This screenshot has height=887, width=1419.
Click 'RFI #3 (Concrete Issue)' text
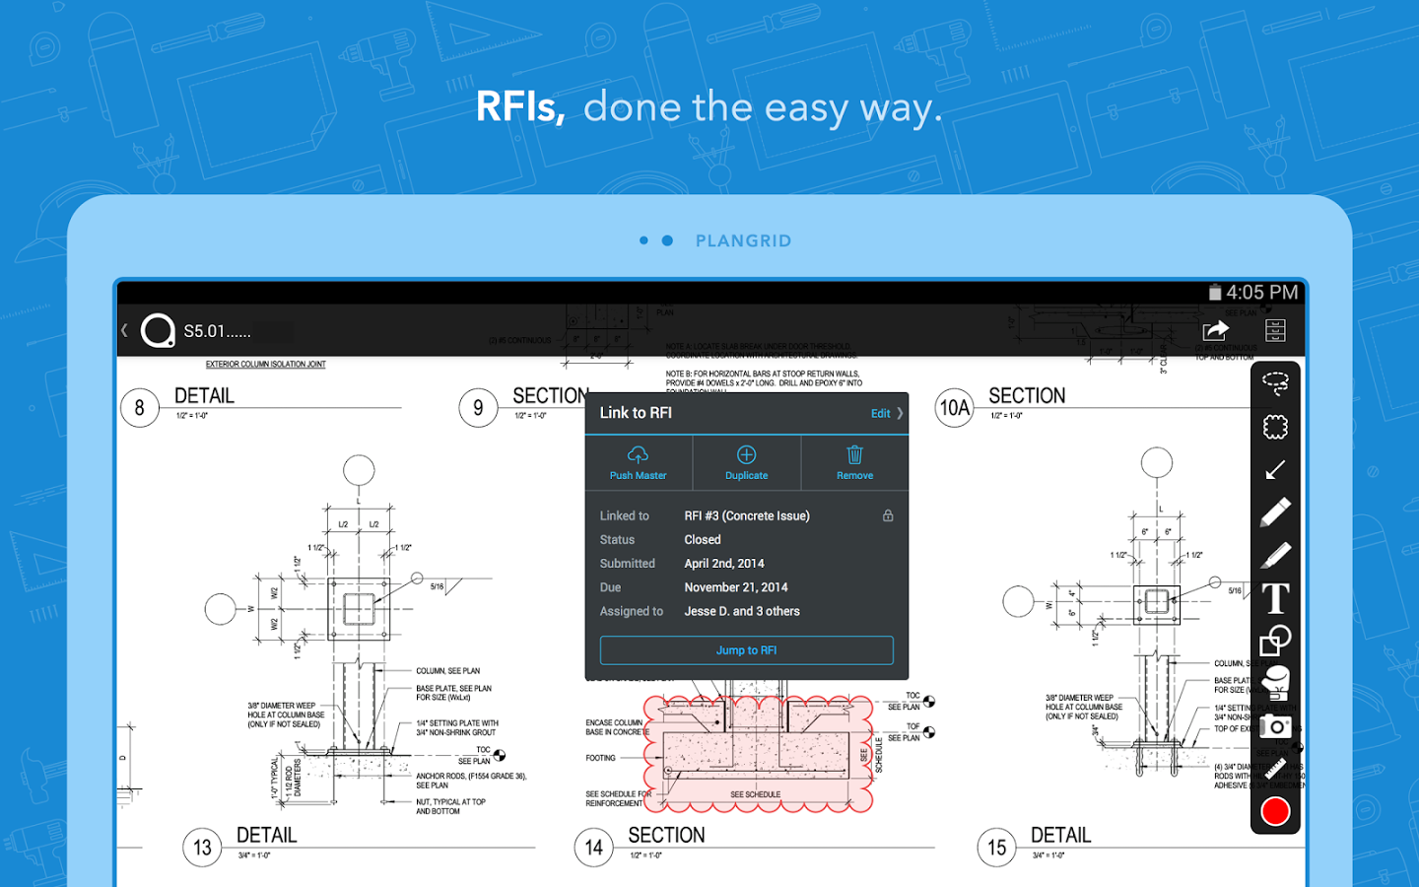point(747,515)
